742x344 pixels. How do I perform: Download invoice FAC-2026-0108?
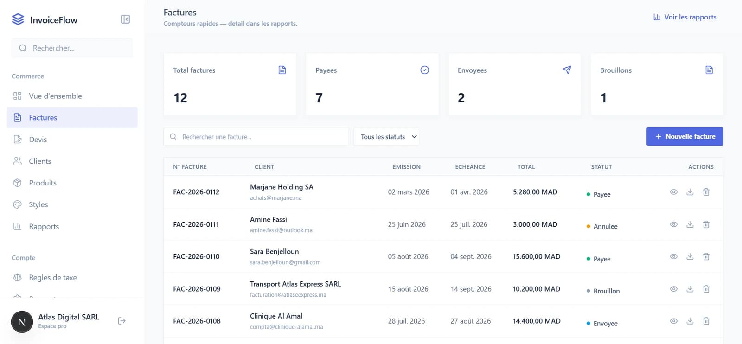(x=690, y=321)
